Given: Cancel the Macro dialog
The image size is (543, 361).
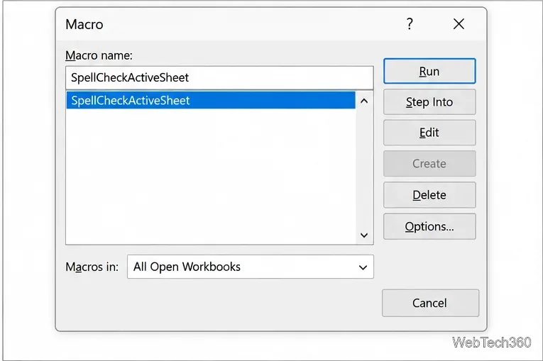Looking at the screenshot, I should [x=430, y=304].
